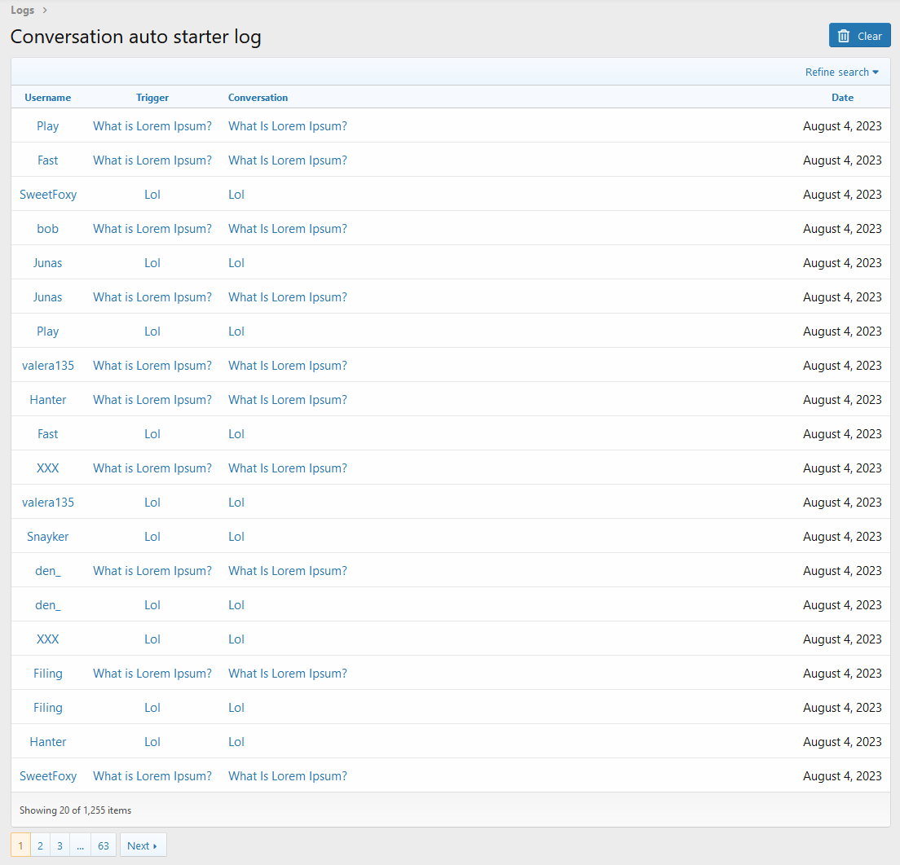
Task: Click the Username column header
Action: pyautogui.click(x=47, y=98)
